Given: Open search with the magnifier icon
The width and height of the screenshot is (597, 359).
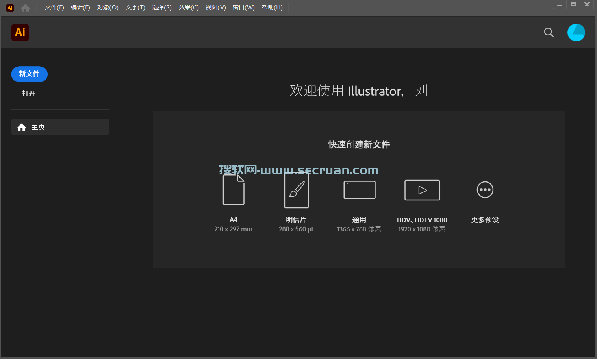Looking at the screenshot, I should [x=549, y=32].
